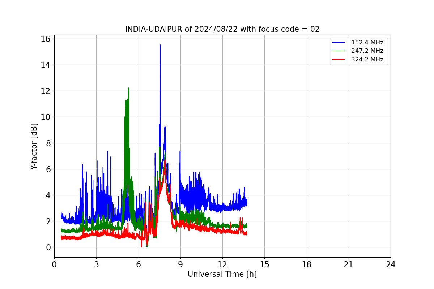Click the Y-factor [dB] axis label

(x=34, y=146)
